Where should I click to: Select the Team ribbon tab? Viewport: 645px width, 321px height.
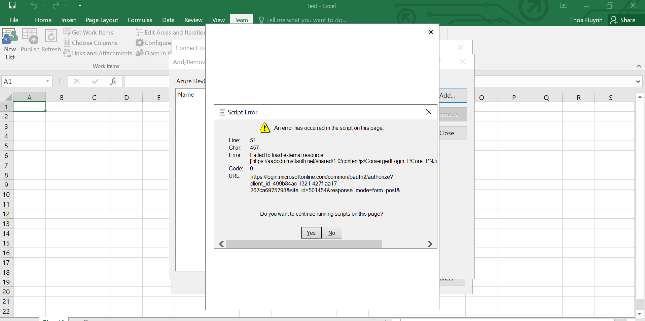pos(241,20)
